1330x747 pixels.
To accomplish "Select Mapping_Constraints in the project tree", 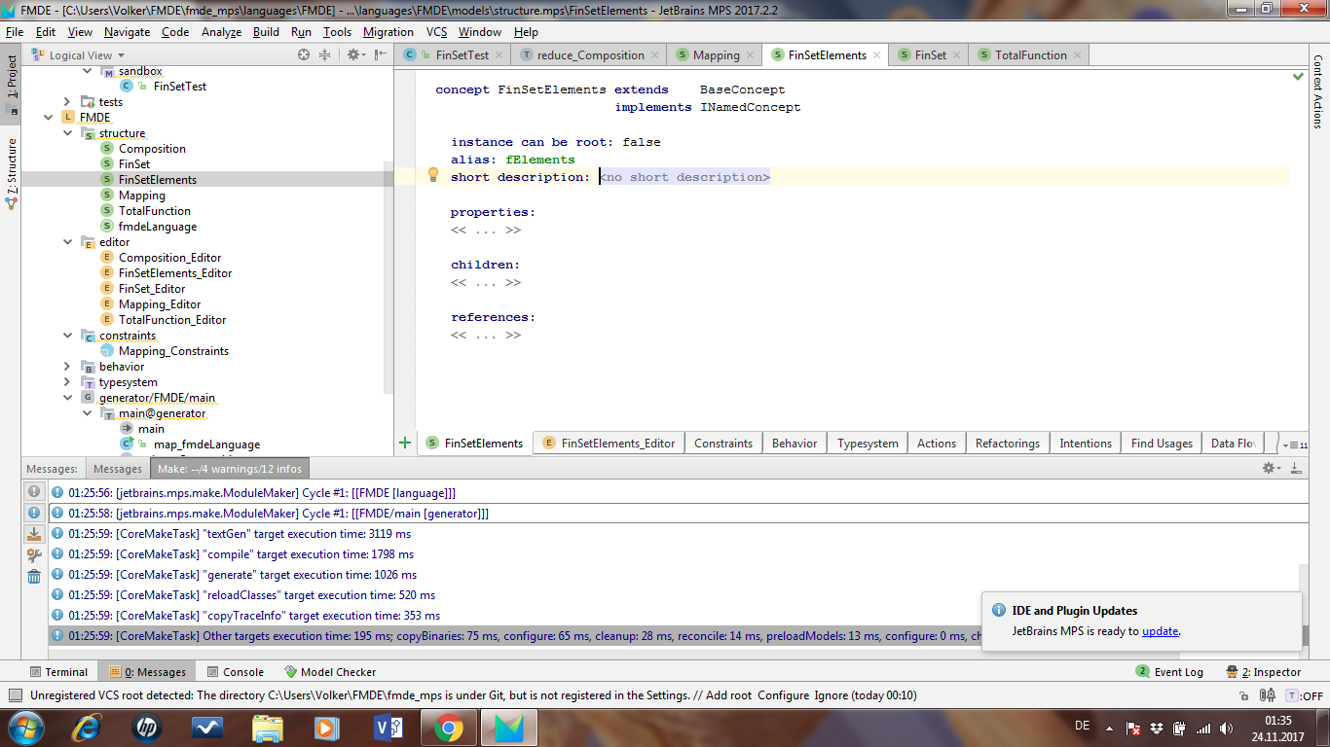I will pos(173,351).
